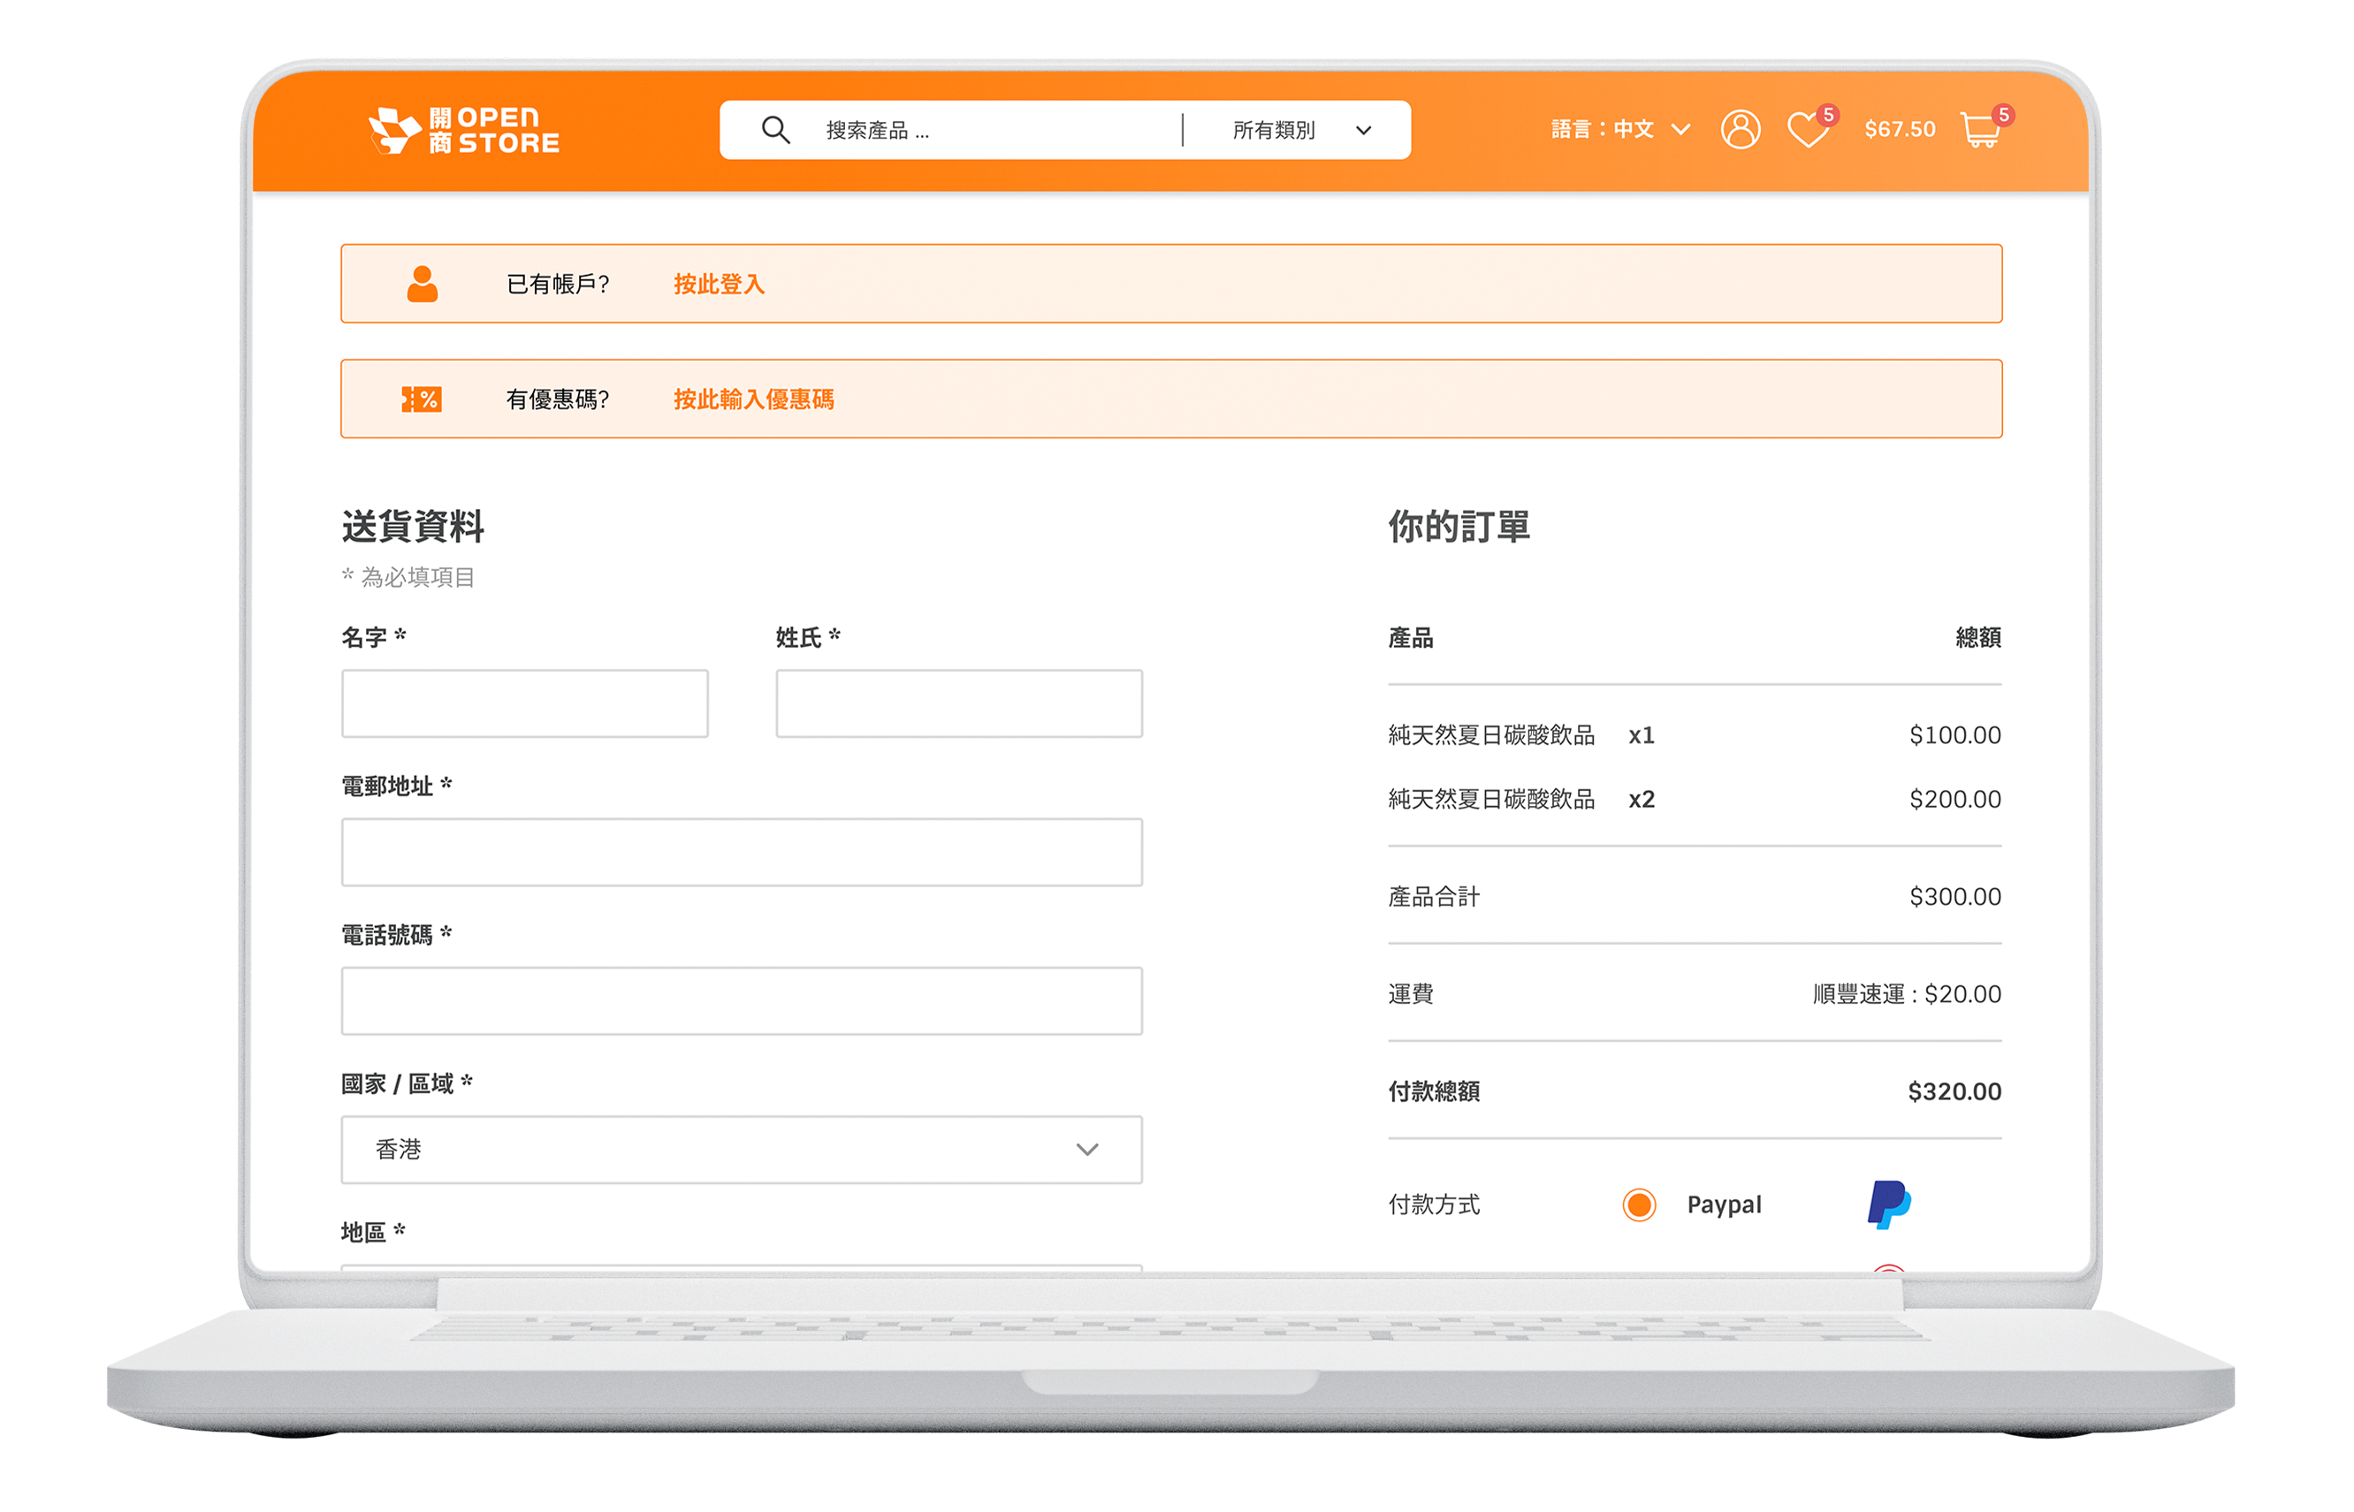The width and height of the screenshot is (2354, 1512).
Task: Click the orange user silhouette icon
Action: pos(423,284)
